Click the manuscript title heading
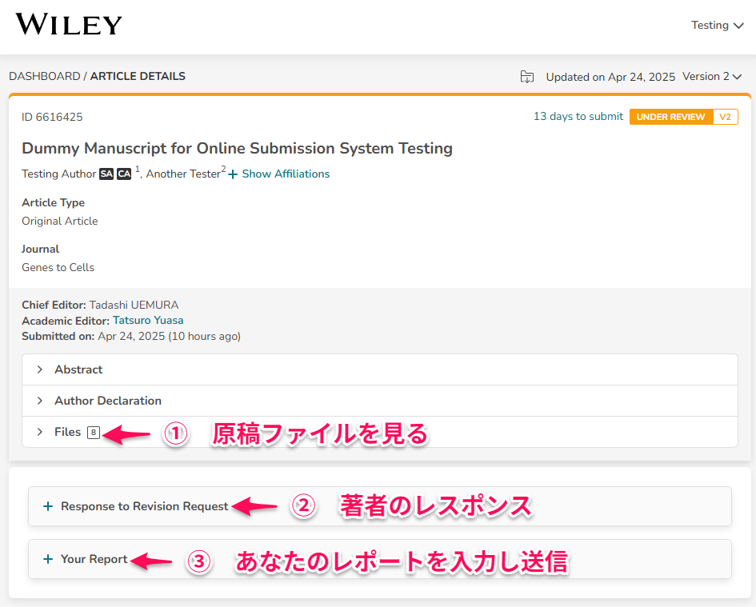 point(238,148)
